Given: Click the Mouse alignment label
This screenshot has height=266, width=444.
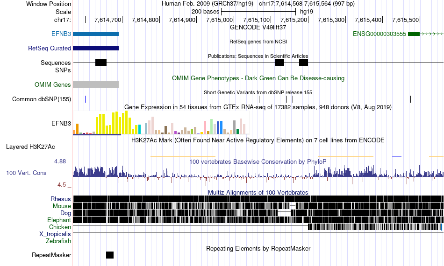Looking at the screenshot, I should tap(62, 206).
